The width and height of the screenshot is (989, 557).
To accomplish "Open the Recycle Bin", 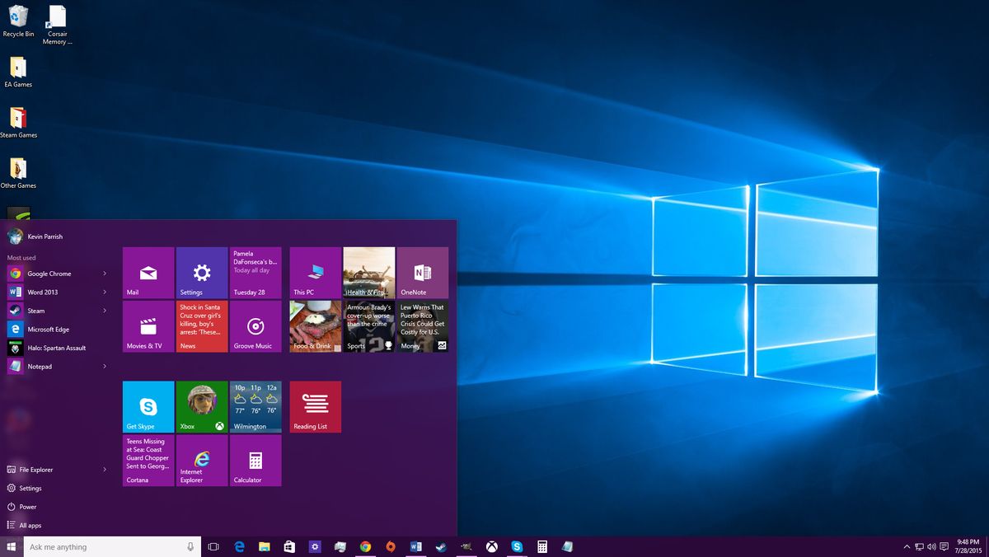I will point(18,18).
